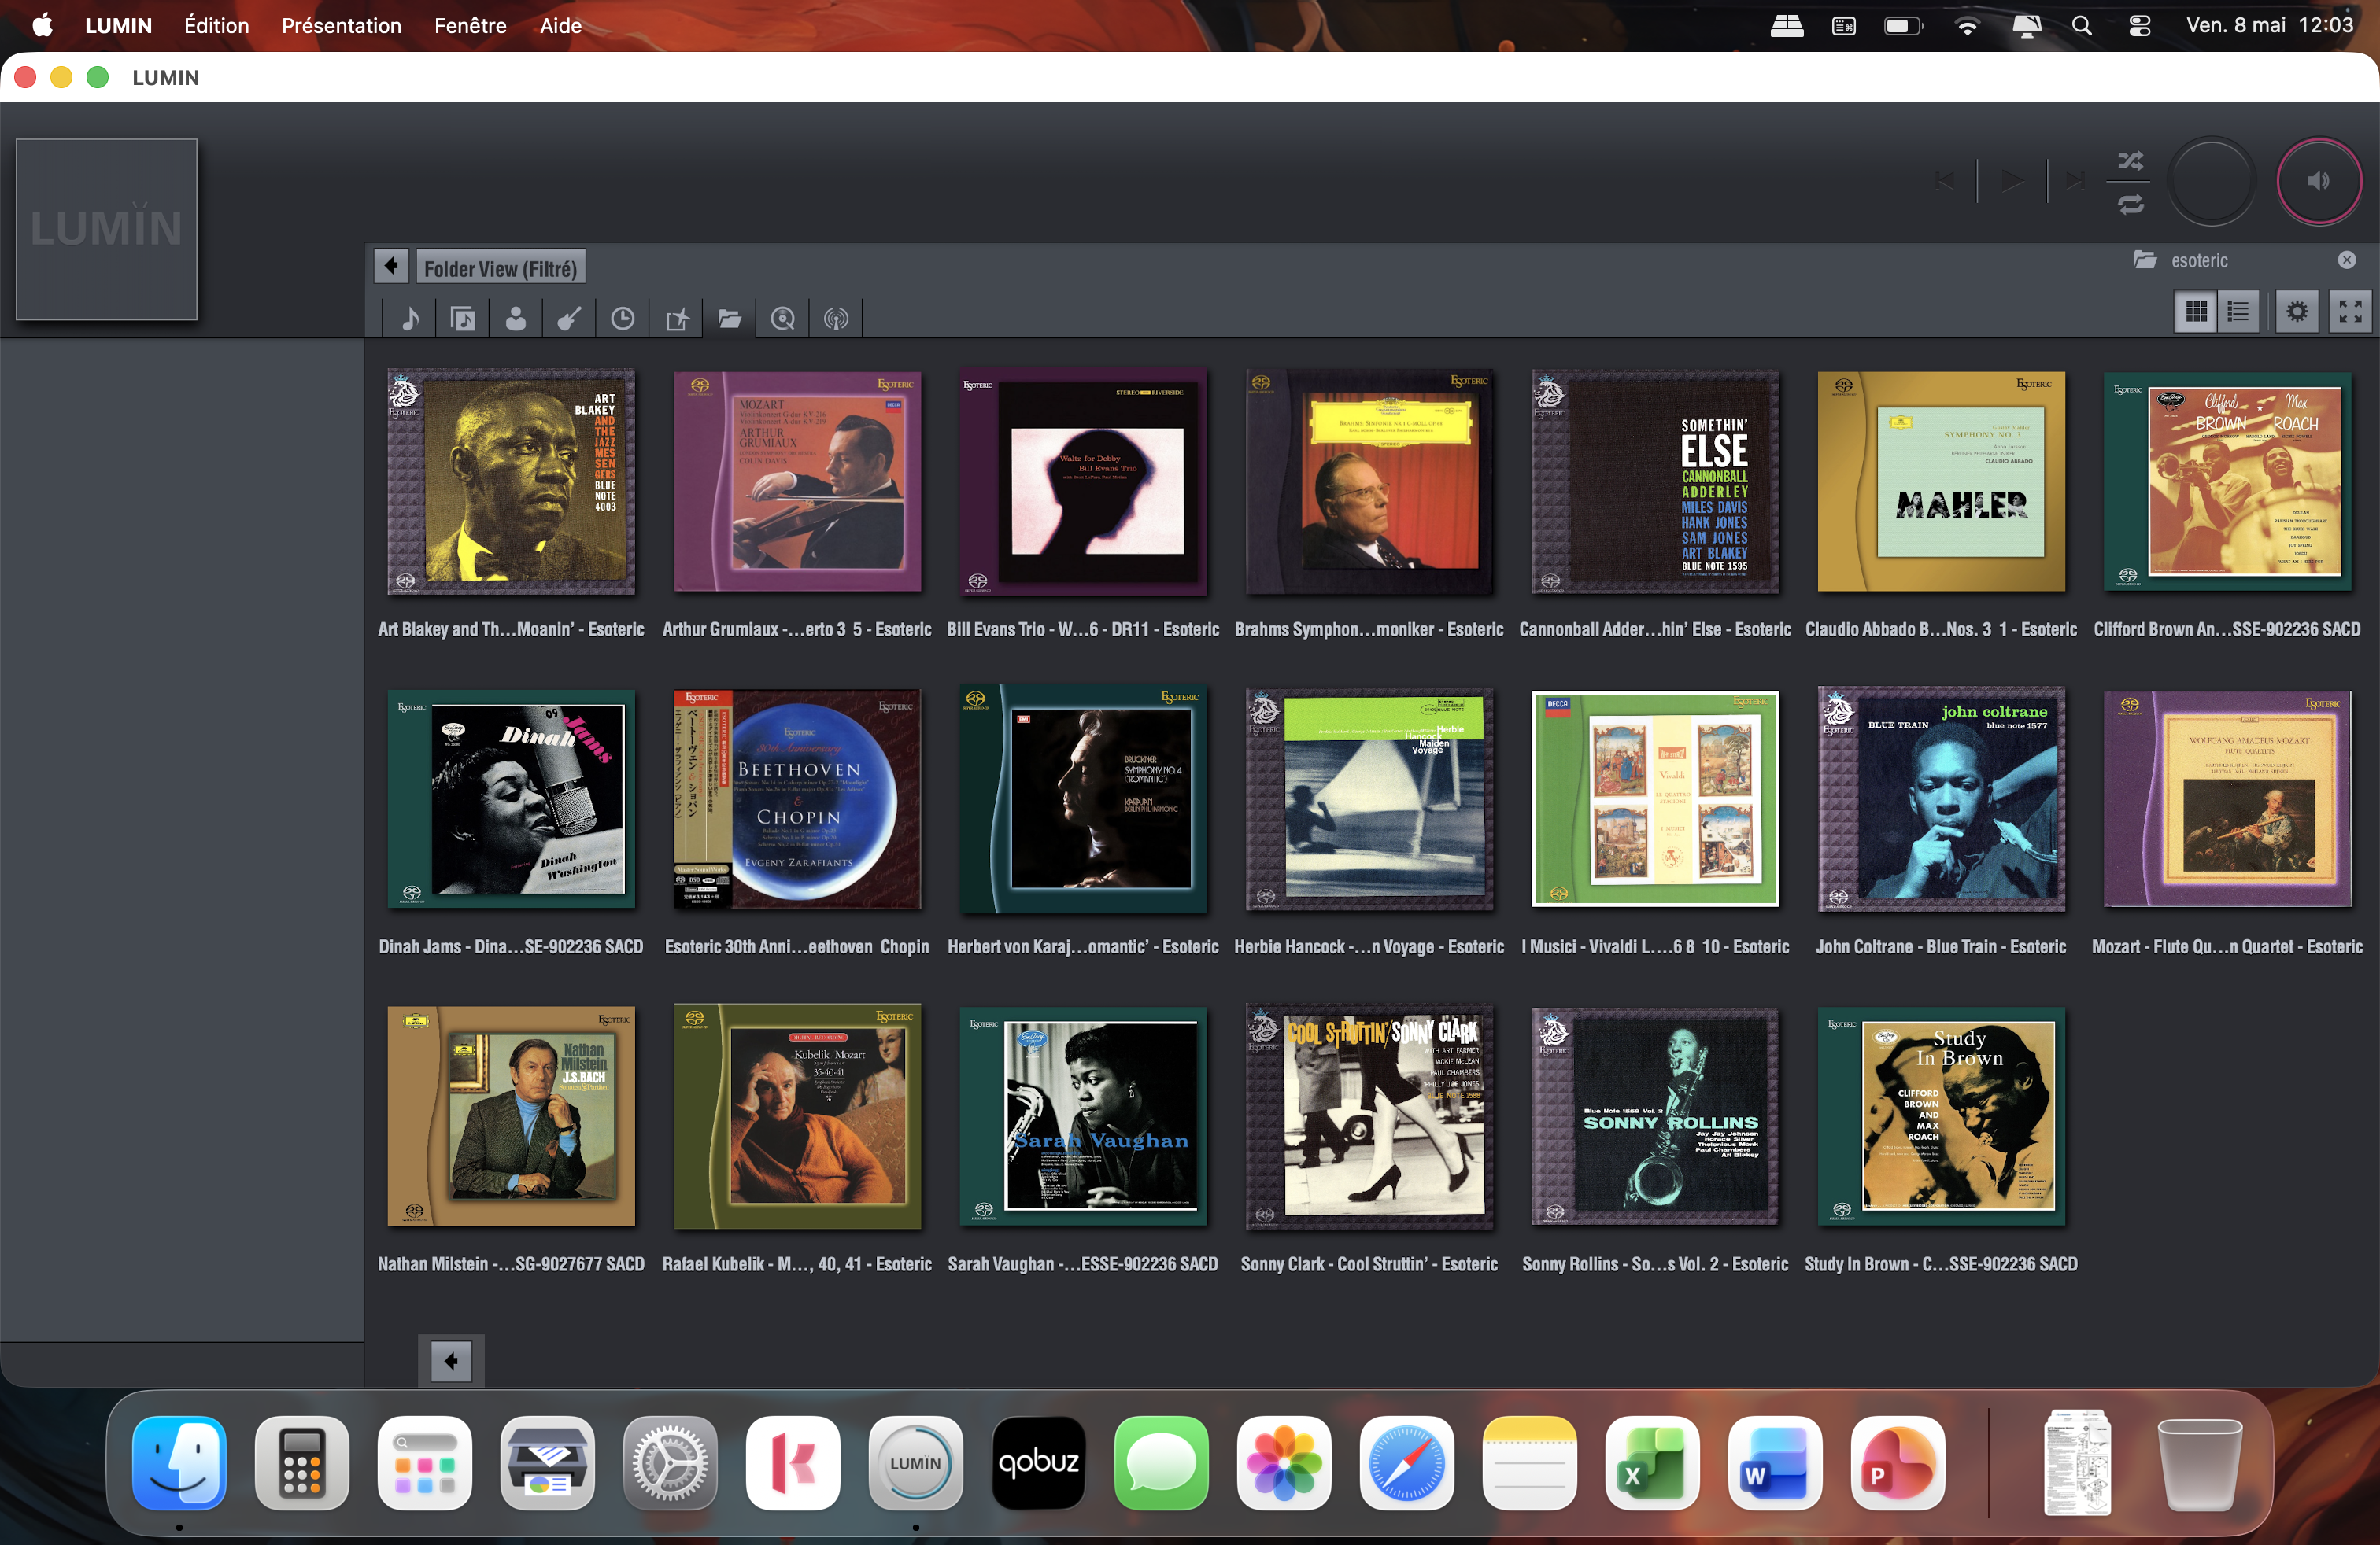Open the Mahler Symphony album cover
Image resolution: width=2380 pixels, height=1545 pixels.
click(x=1941, y=481)
